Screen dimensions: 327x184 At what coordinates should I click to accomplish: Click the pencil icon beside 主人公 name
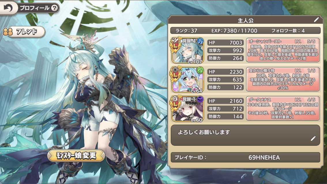(316, 20)
